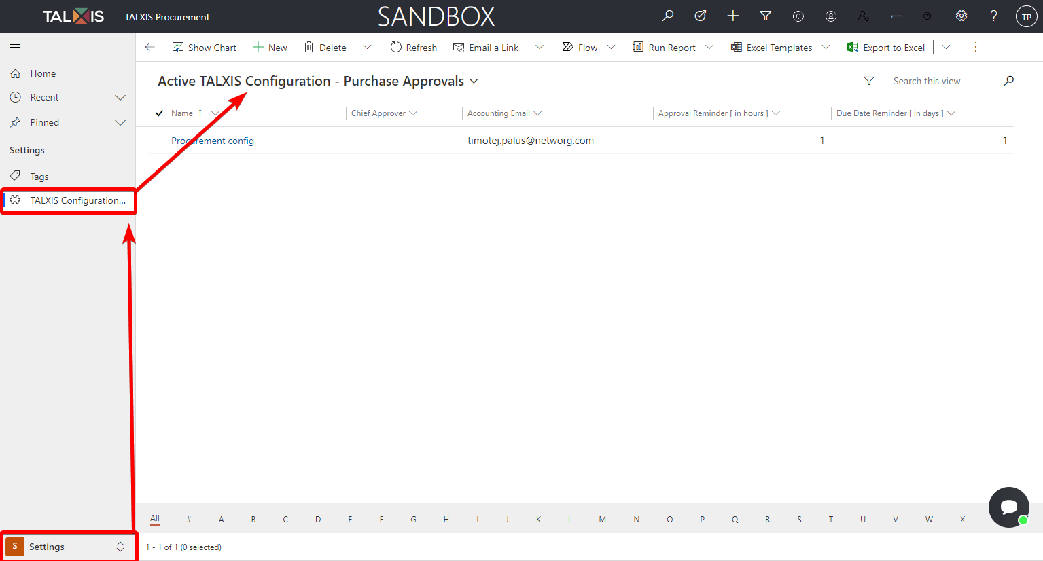Create a New record
This screenshot has height=561, width=1043.
270,47
